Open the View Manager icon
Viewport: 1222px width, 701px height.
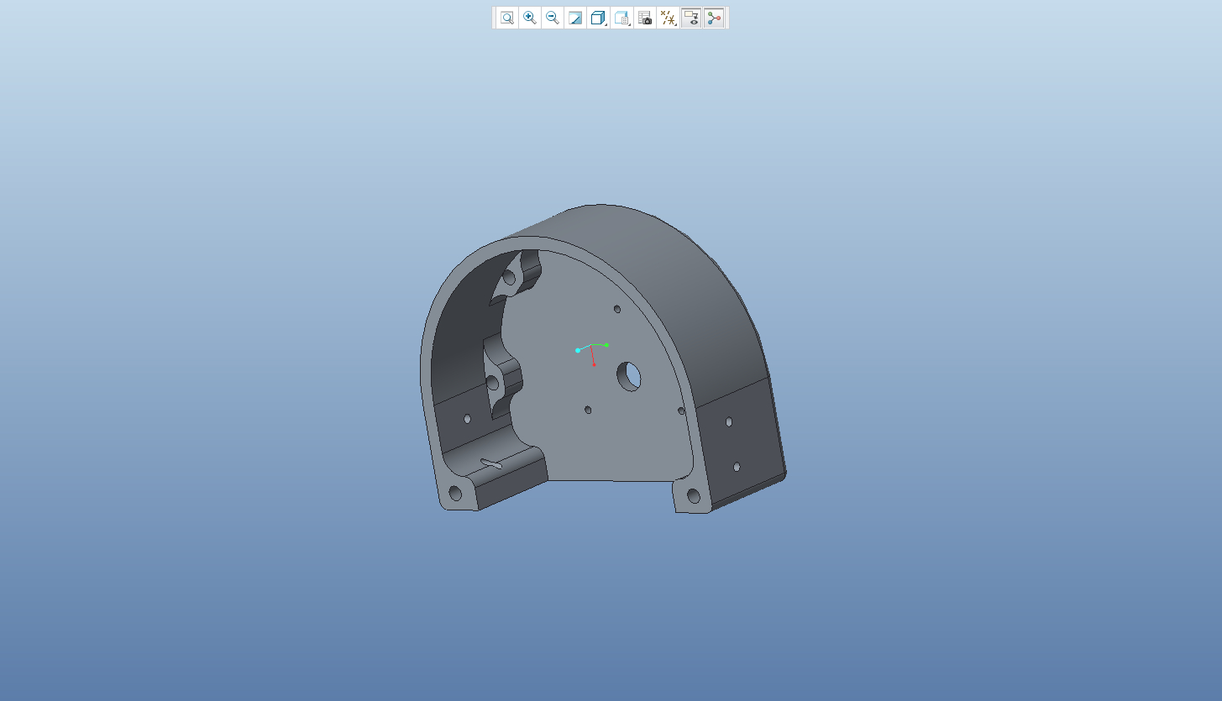(645, 18)
